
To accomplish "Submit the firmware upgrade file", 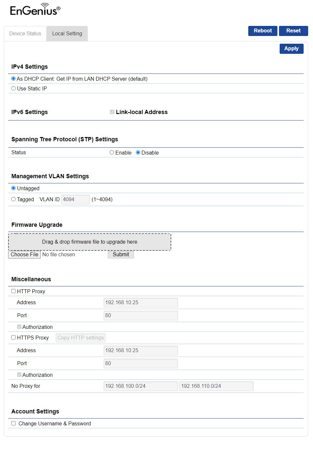I will pos(121,255).
